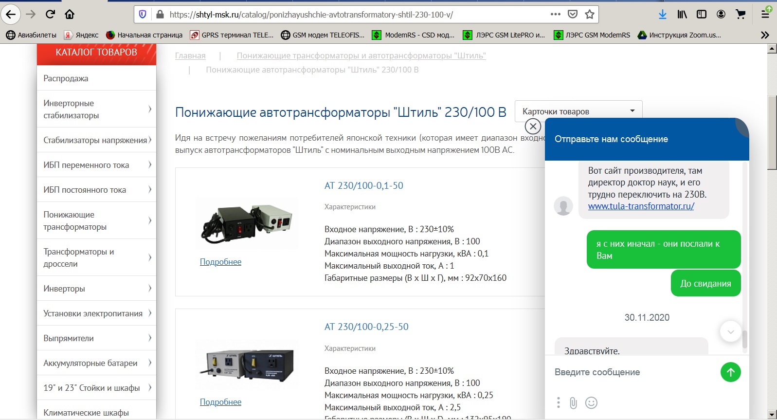
Task: Open the Яндекс bookmark
Action: pyautogui.click(x=81, y=35)
